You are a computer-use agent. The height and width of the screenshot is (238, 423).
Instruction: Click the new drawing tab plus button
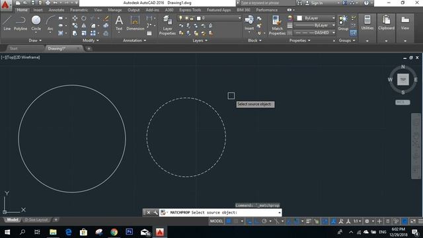click(89, 48)
